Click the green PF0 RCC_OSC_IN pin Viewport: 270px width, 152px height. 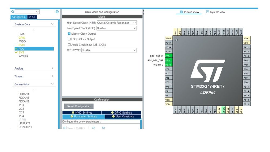[169, 56]
